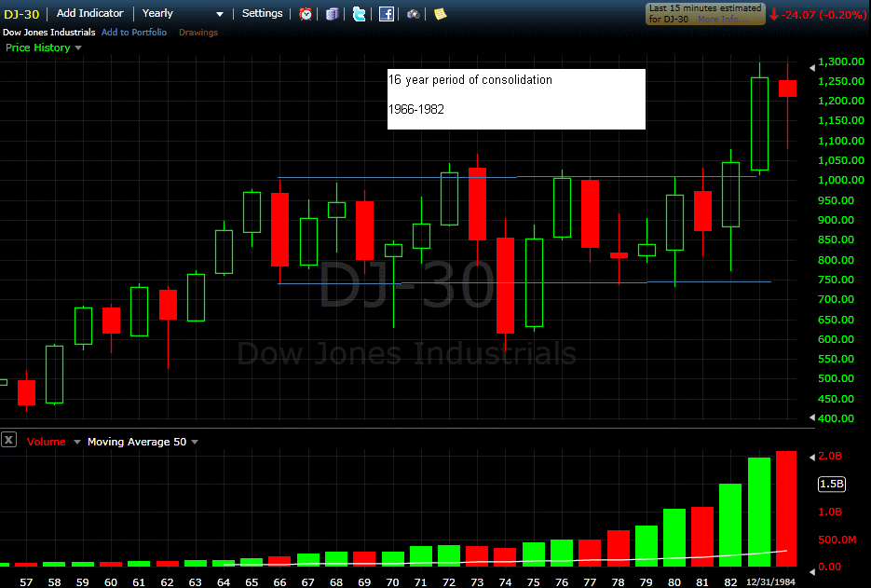
Task: Click the 82 year axis label
Action: (x=730, y=581)
